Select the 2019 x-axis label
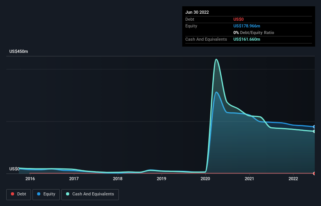Image resolution: width=321 pixels, height=206 pixels. (161, 179)
